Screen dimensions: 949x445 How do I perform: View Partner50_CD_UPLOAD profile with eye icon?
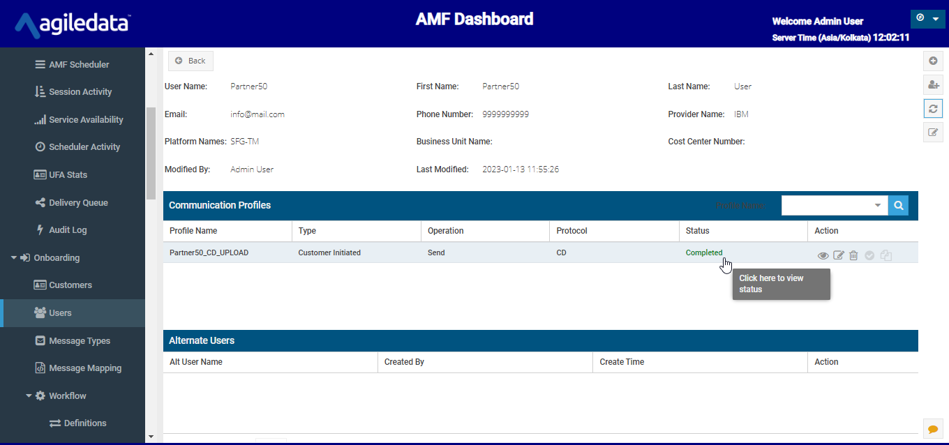coord(823,256)
